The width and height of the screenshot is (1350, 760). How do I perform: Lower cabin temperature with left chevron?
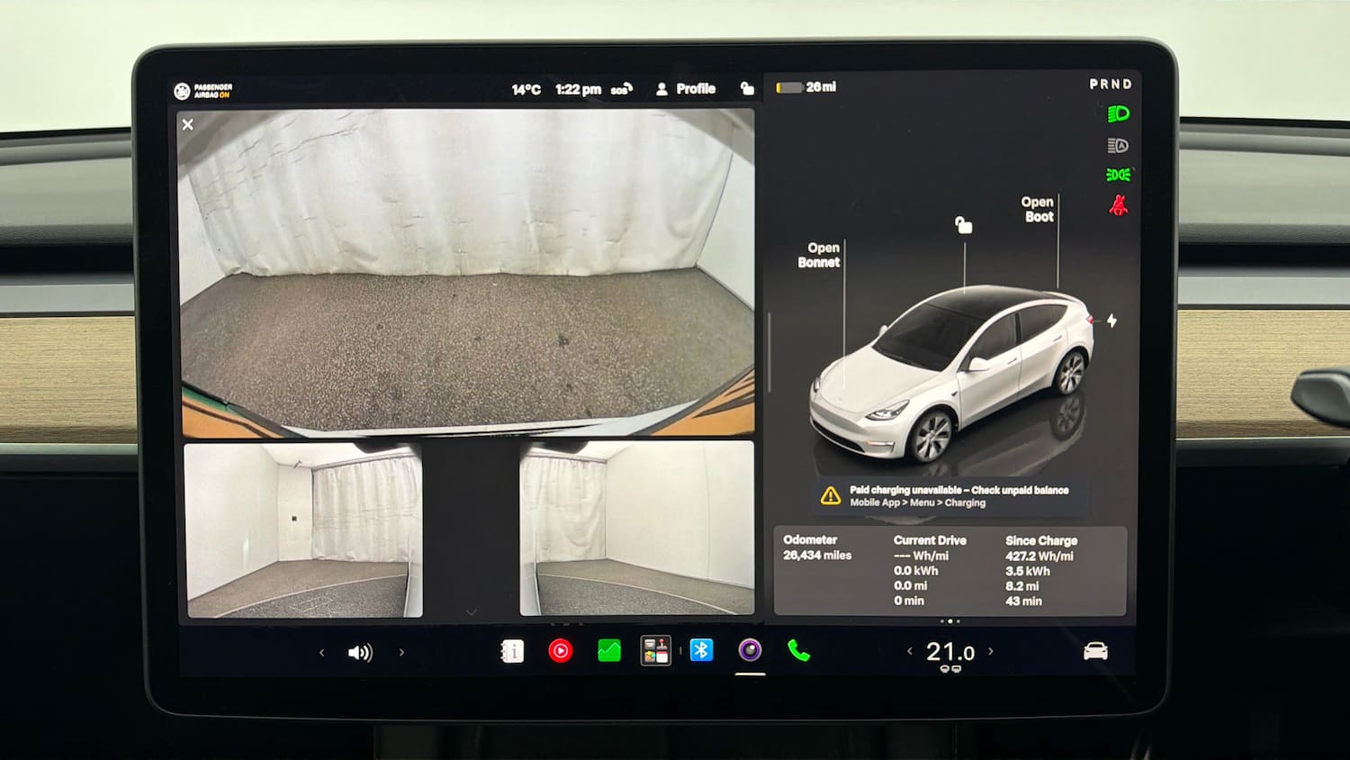[x=909, y=651]
